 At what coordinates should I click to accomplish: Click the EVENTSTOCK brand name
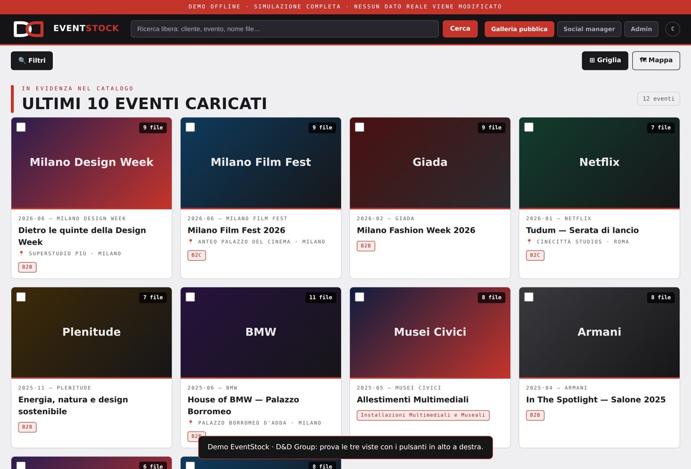[86, 29]
